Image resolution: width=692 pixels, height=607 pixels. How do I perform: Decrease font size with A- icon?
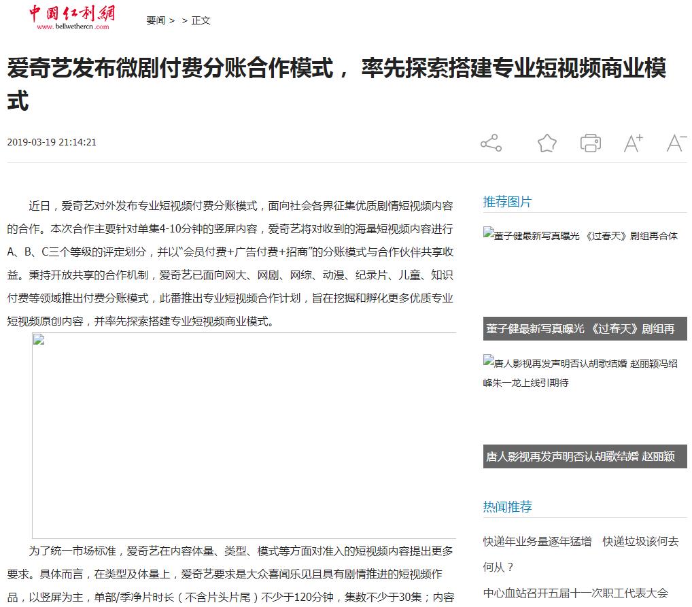click(x=676, y=143)
